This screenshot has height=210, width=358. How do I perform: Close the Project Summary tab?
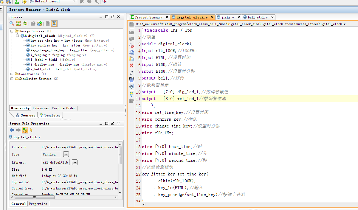[167, 17]
